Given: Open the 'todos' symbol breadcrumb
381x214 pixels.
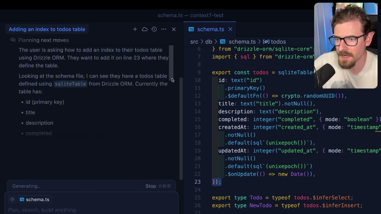Looking at the screenshot, I should pyautogui.click(x=274, y=42).
